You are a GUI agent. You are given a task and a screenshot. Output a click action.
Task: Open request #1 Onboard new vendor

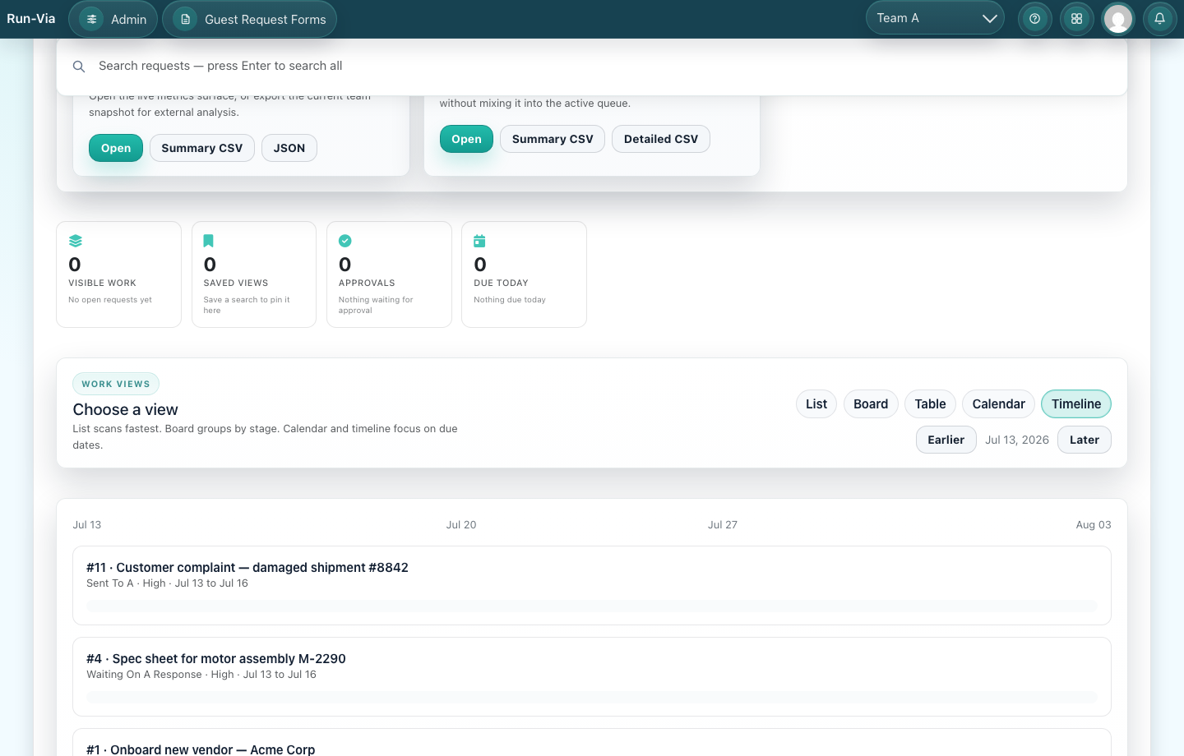point(201,749)
